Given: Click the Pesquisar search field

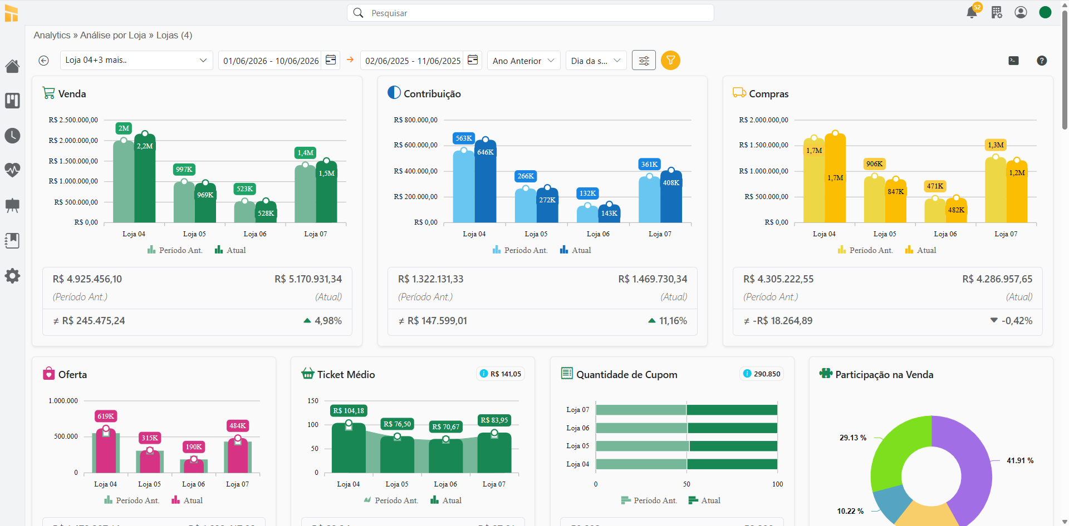Looking at the screenshot, I should (531, 13).
